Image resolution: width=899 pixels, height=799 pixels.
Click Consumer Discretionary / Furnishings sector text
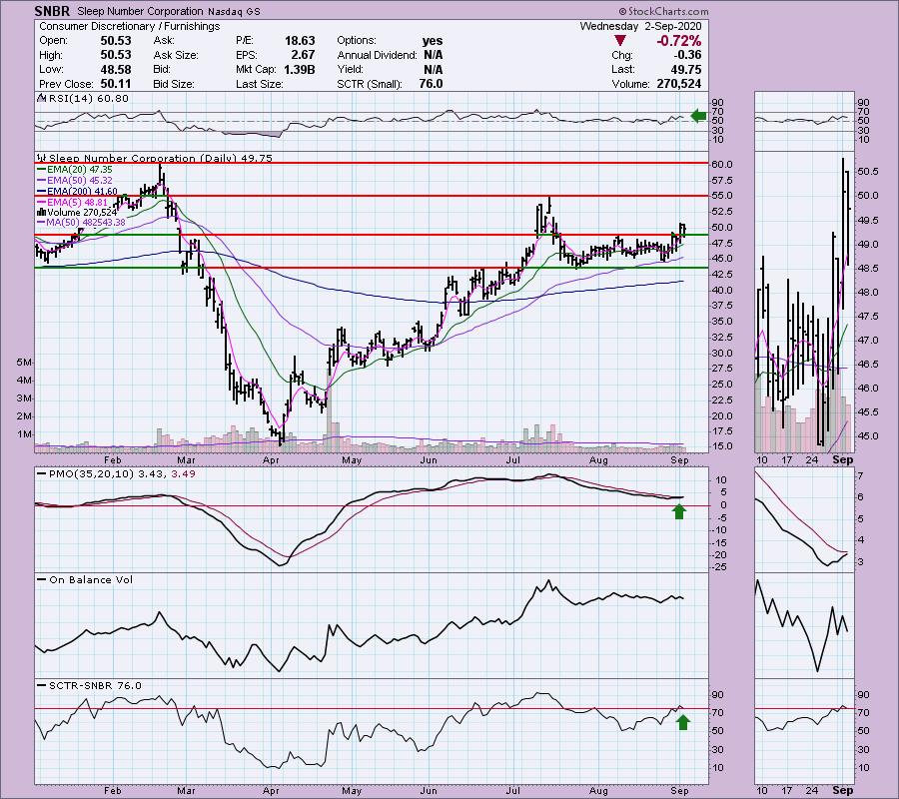[130, 26]
